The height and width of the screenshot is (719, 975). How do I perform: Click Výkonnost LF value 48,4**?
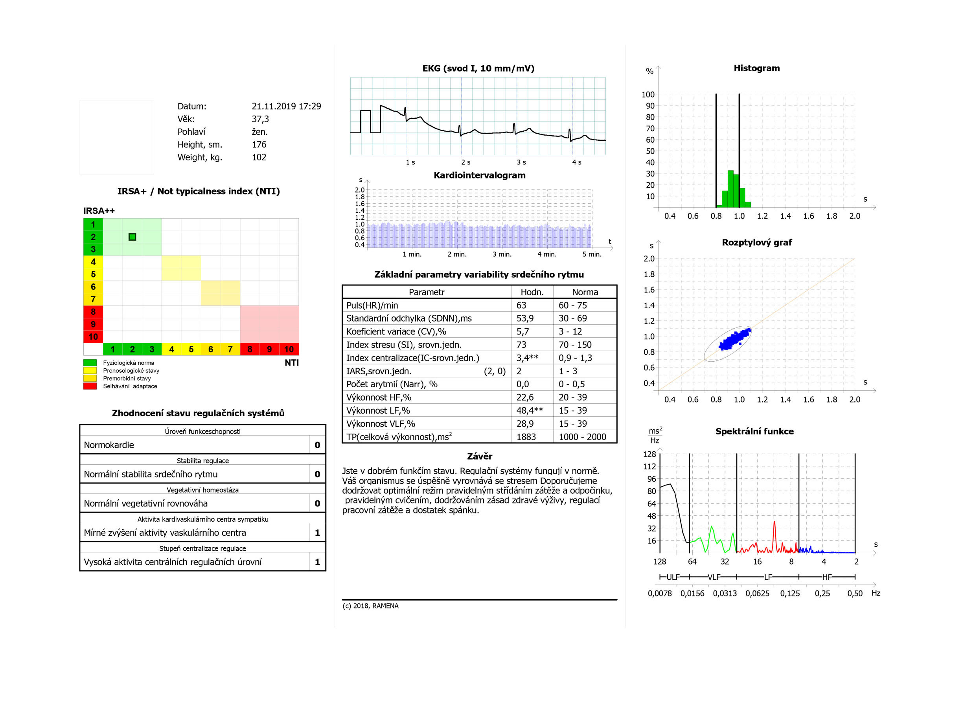[529, 410]
